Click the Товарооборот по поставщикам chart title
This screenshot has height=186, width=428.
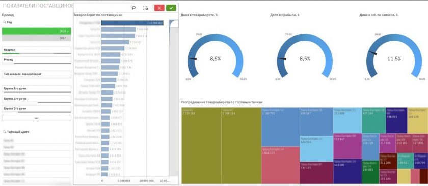[x=98, y=15]
